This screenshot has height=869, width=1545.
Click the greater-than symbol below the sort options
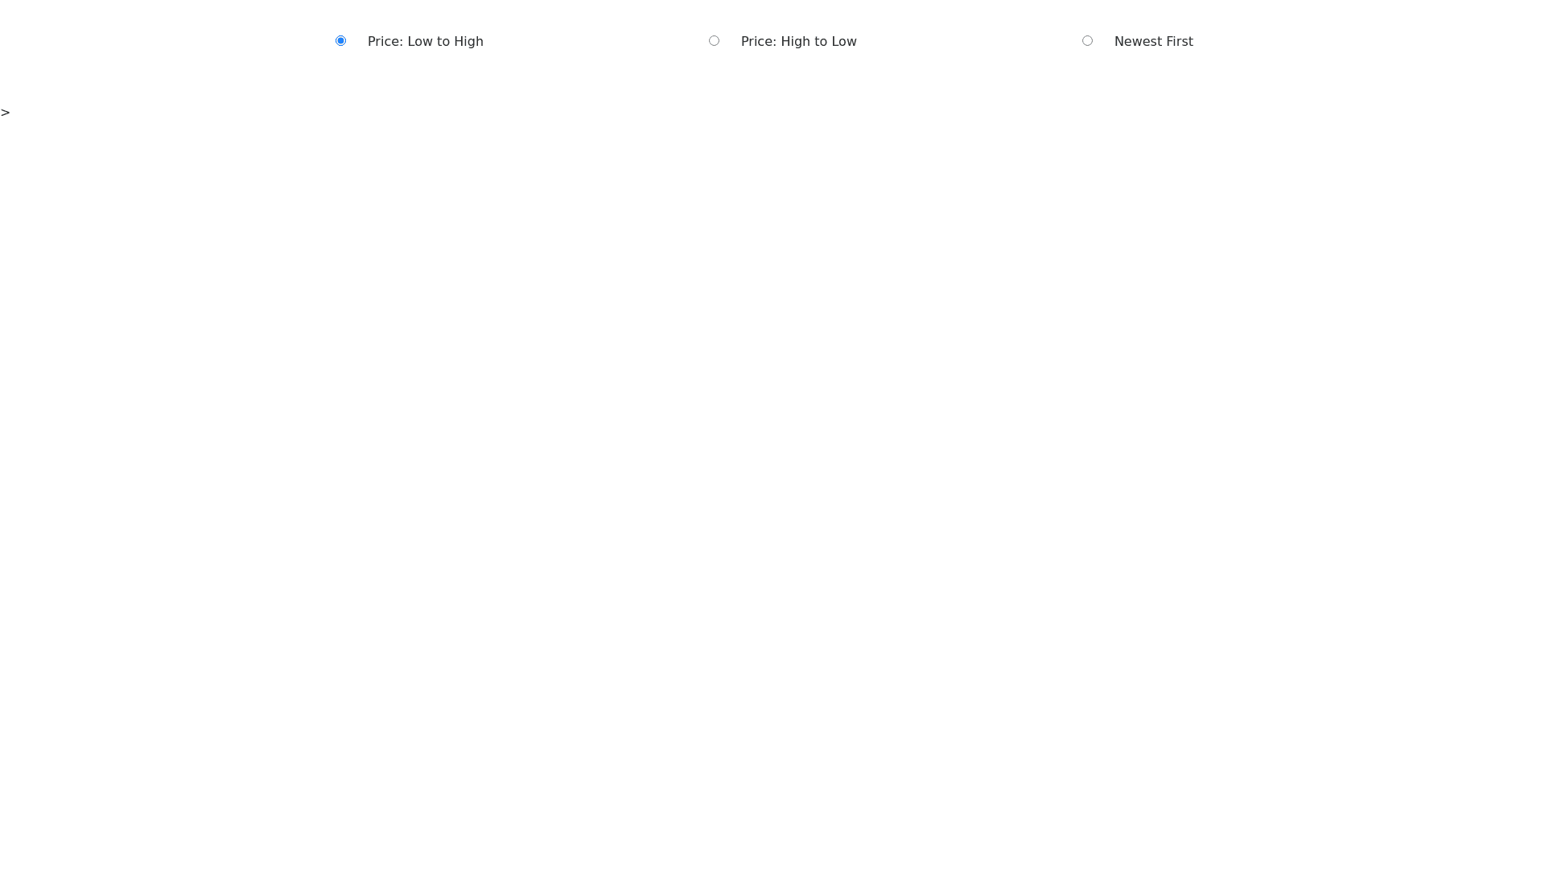pos(6,113)
